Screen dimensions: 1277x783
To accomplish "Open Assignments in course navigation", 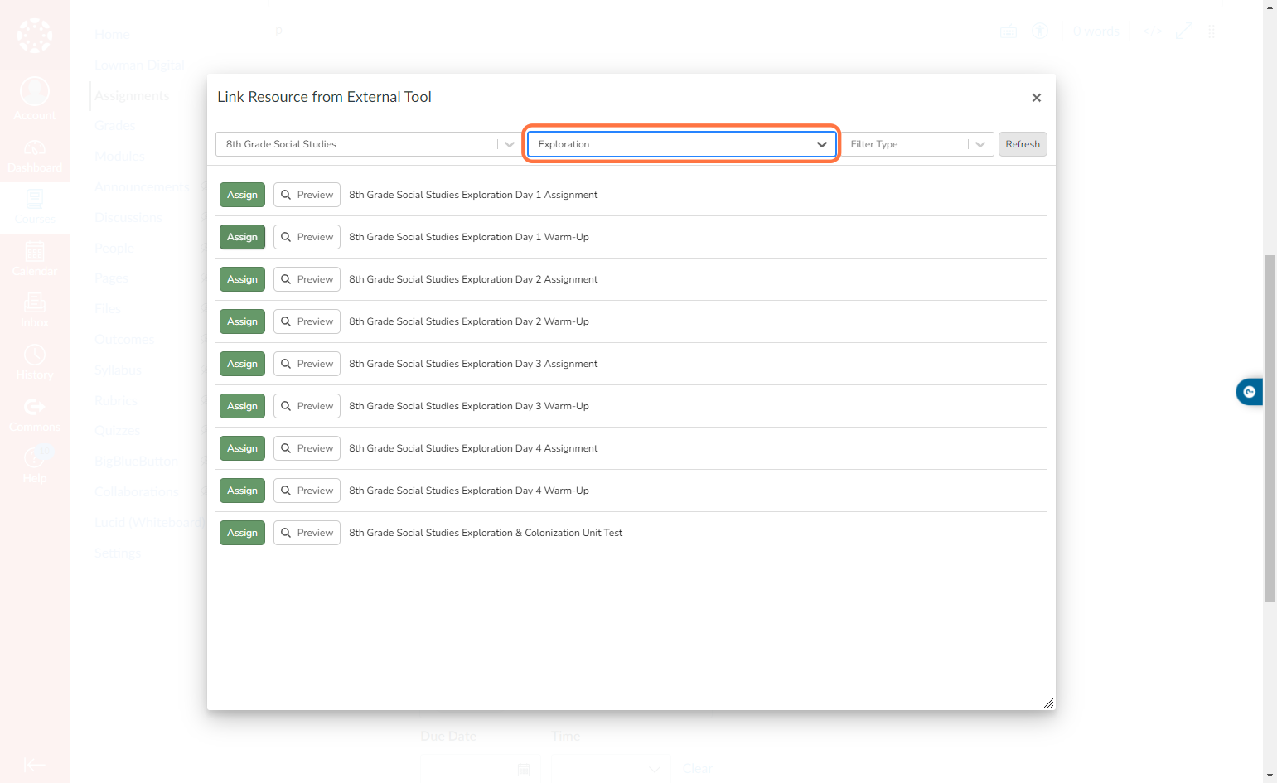I will click(132, 96).
